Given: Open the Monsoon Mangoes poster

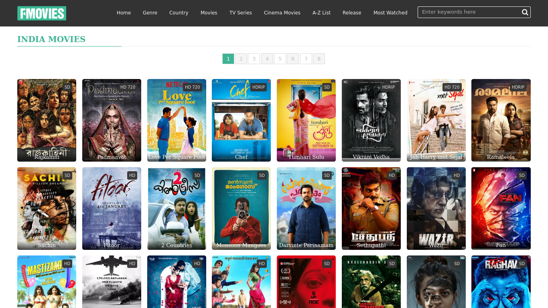Looking at the screenshot, I should pyautogui.click(x=241, y=209).
